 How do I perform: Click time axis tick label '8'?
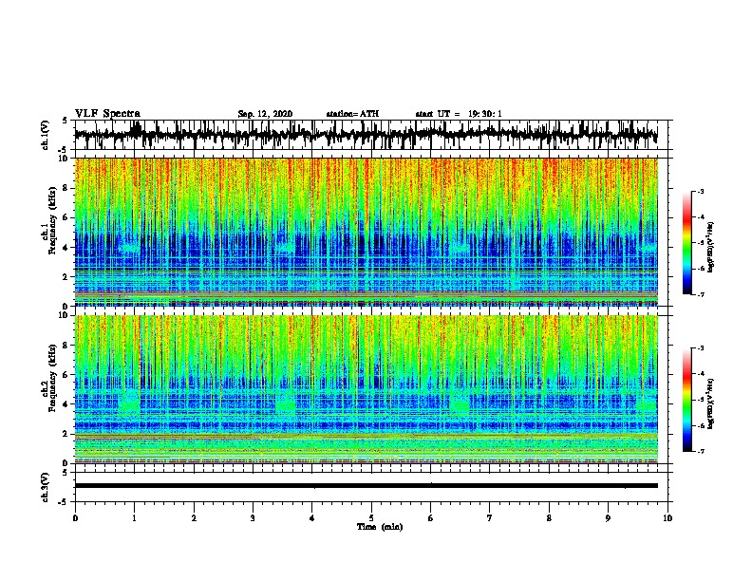click(549, 518)
